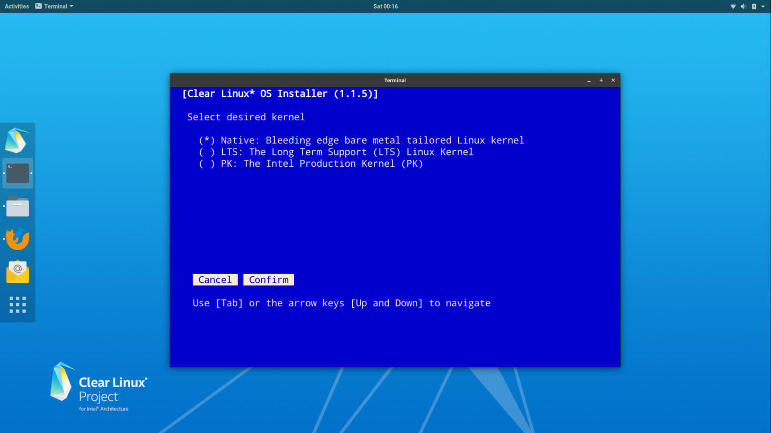771x433 pixels.
Task: Open the Clear Linux dock icon
Action: click(x=17, y=141)
